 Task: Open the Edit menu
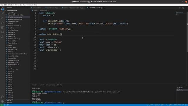[5, 5]
